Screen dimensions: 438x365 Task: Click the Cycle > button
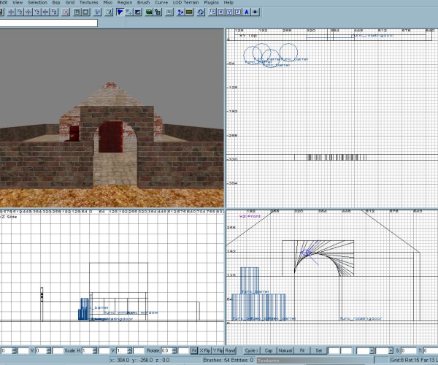coord(251,350)
